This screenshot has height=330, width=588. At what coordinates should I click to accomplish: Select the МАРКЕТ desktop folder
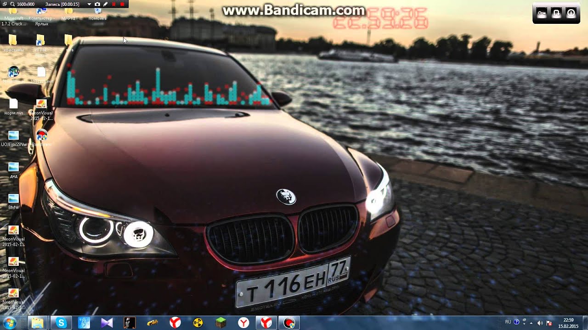point(69,15)
